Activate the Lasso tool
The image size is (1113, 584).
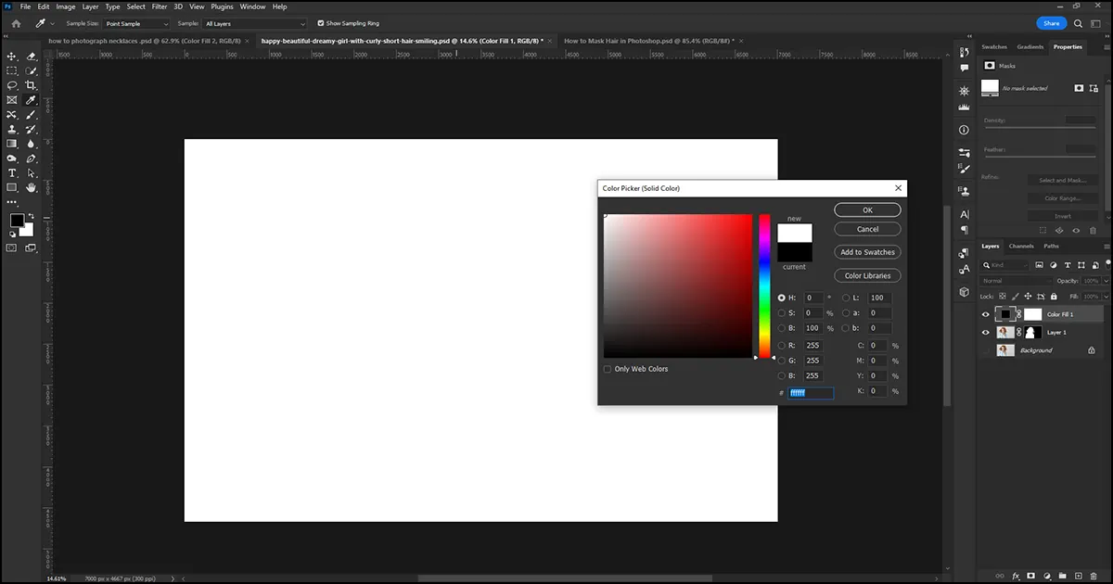(x=12, y=86)
